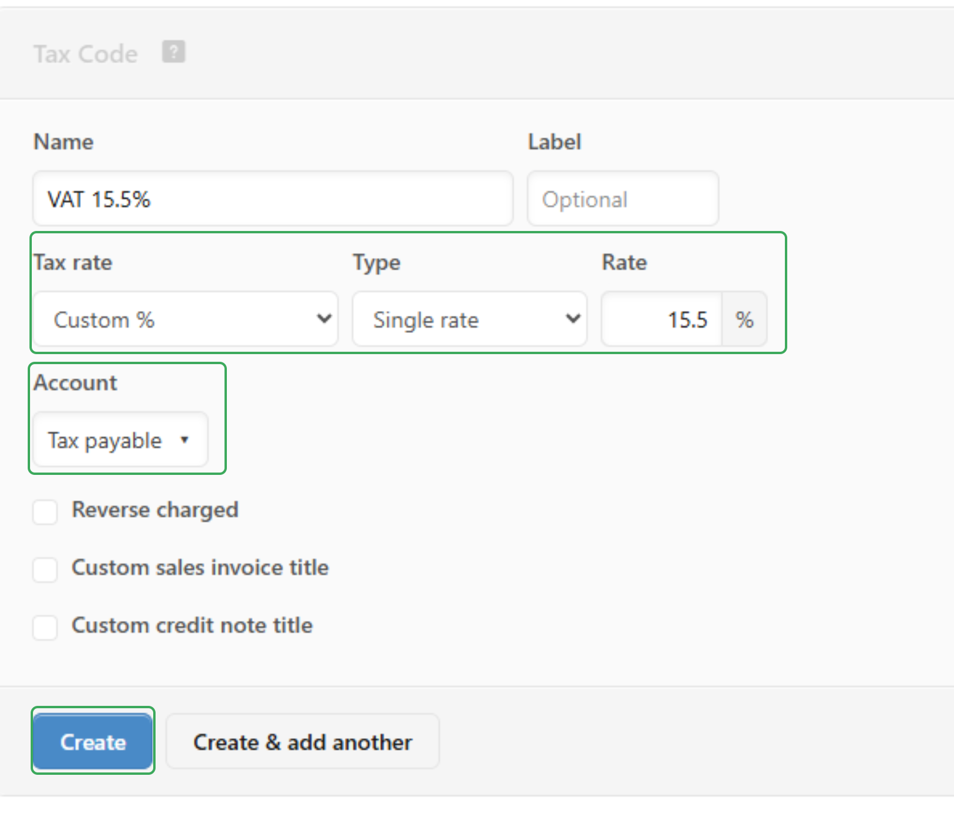Click the Label heading above the optional field
This screenshot has height=819, width=954.
click(554, 142)
